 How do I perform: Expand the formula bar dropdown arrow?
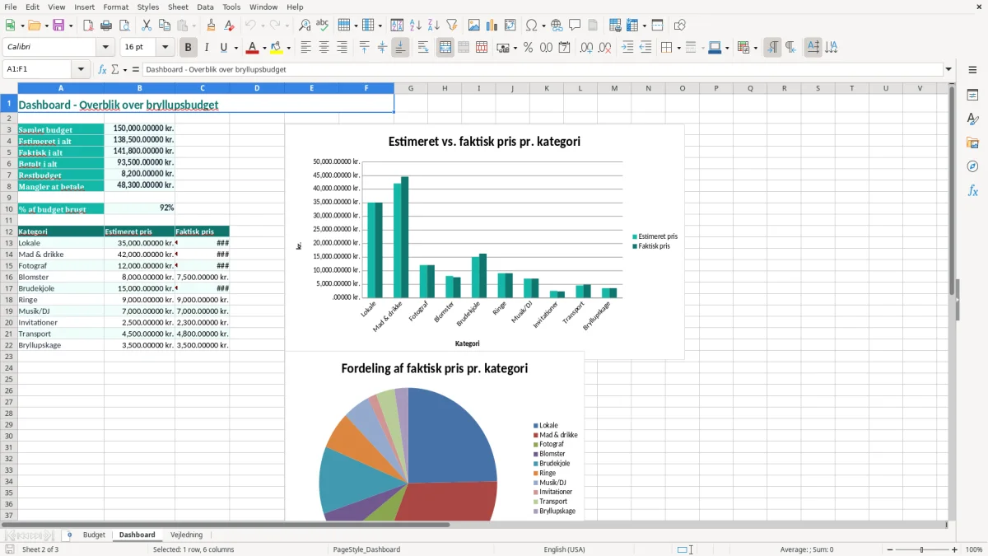tap(948, 69)
